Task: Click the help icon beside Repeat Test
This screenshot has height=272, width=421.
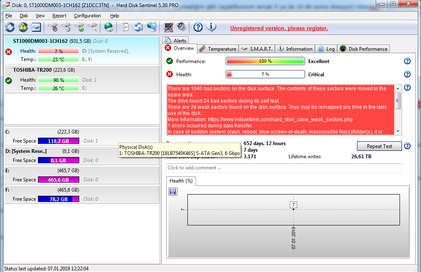Action: click(407, 146)
